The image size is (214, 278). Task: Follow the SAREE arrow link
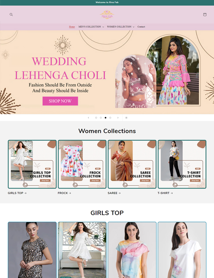pyautogui.click(x=114, y=193)
